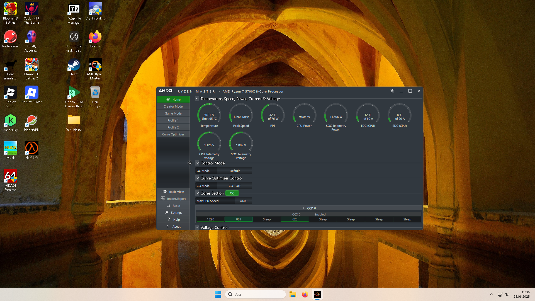Collapse the Voltage Control section
This screenshot has width=535, height=301.
coord(197,227)
